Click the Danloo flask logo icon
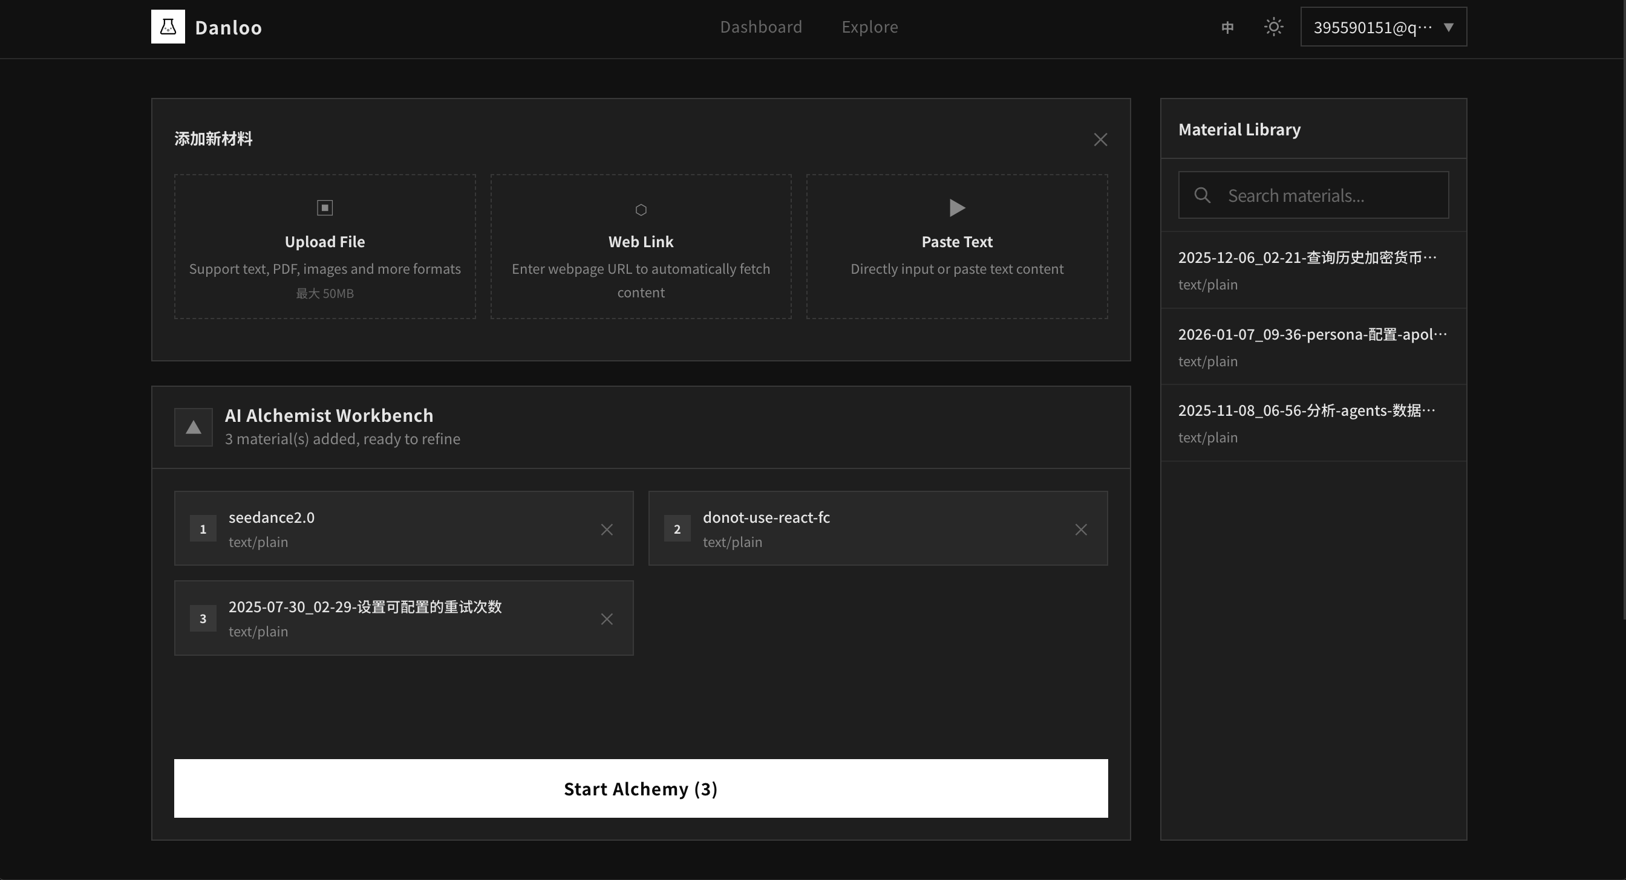This screenshot has width=1626, height=880. (168, 27)
